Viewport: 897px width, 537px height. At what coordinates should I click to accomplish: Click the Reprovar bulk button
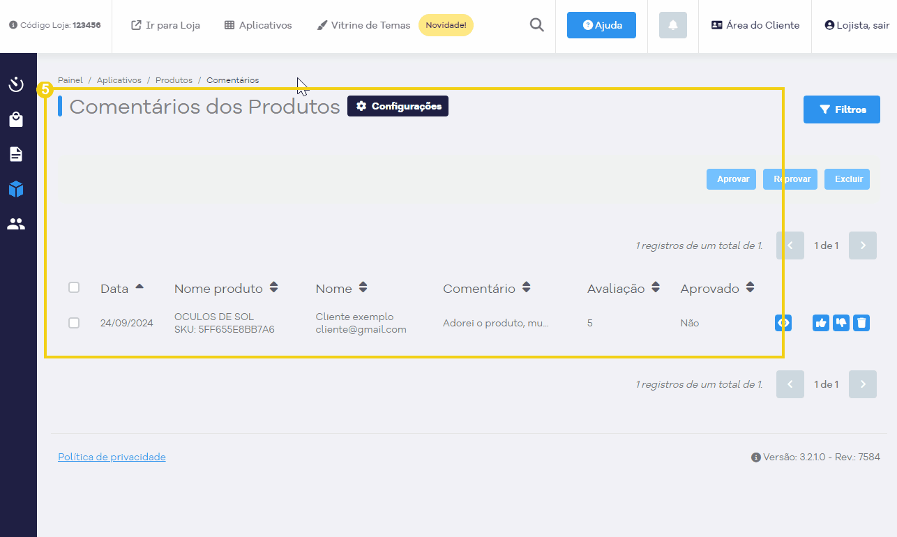click(790, 179)
